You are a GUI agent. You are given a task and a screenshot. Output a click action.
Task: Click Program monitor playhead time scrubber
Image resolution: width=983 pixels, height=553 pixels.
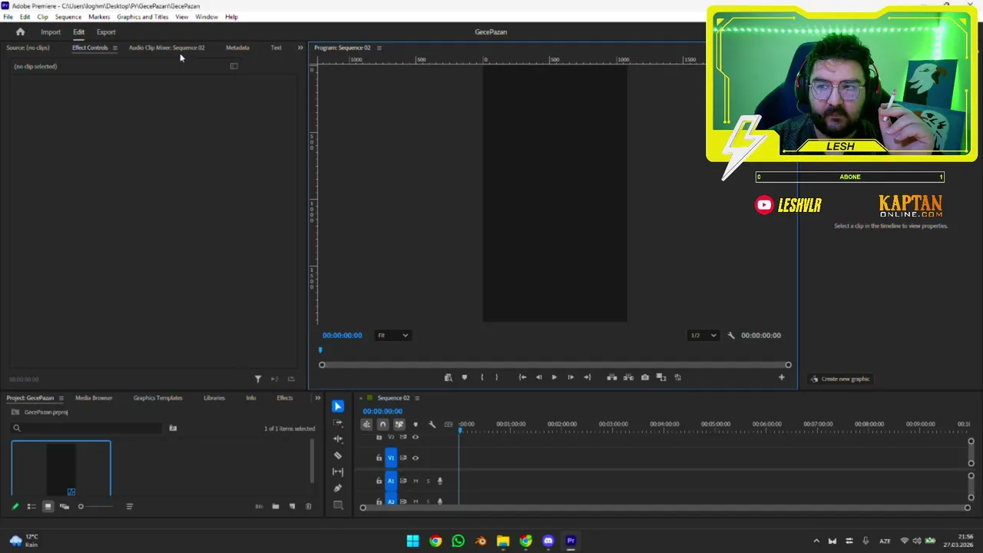point(320,350)
